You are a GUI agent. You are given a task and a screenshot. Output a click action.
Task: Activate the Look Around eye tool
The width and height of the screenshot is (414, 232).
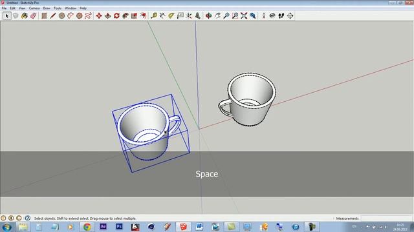tap(272, 15)
